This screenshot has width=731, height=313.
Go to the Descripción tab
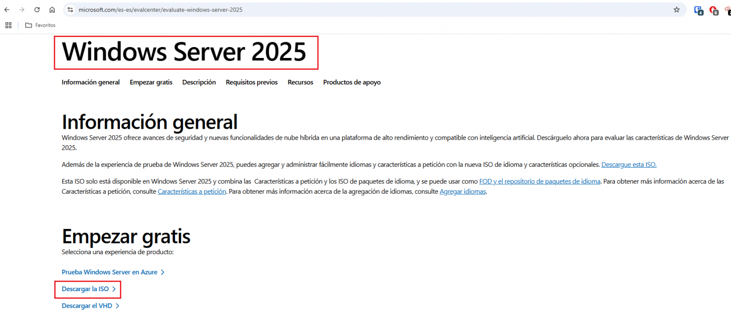pos(199,82)
